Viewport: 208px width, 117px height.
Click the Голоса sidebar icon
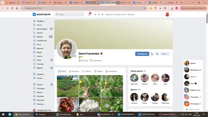coord(34,78)
